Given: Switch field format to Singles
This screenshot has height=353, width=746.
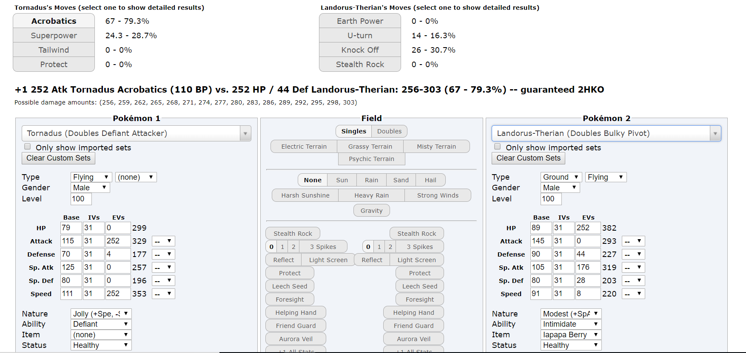Looking at the screenshot, I should [354, 131].
